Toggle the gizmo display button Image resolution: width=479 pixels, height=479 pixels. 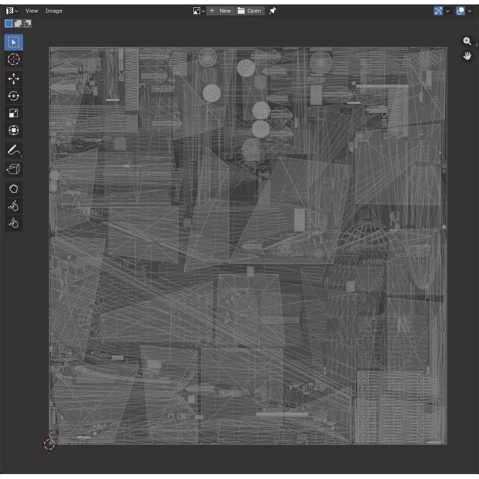438,11
